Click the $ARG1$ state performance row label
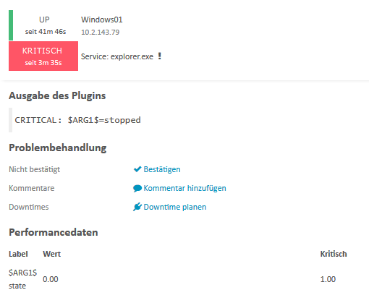This screenshot has width=369, height=303. point(22,279)
